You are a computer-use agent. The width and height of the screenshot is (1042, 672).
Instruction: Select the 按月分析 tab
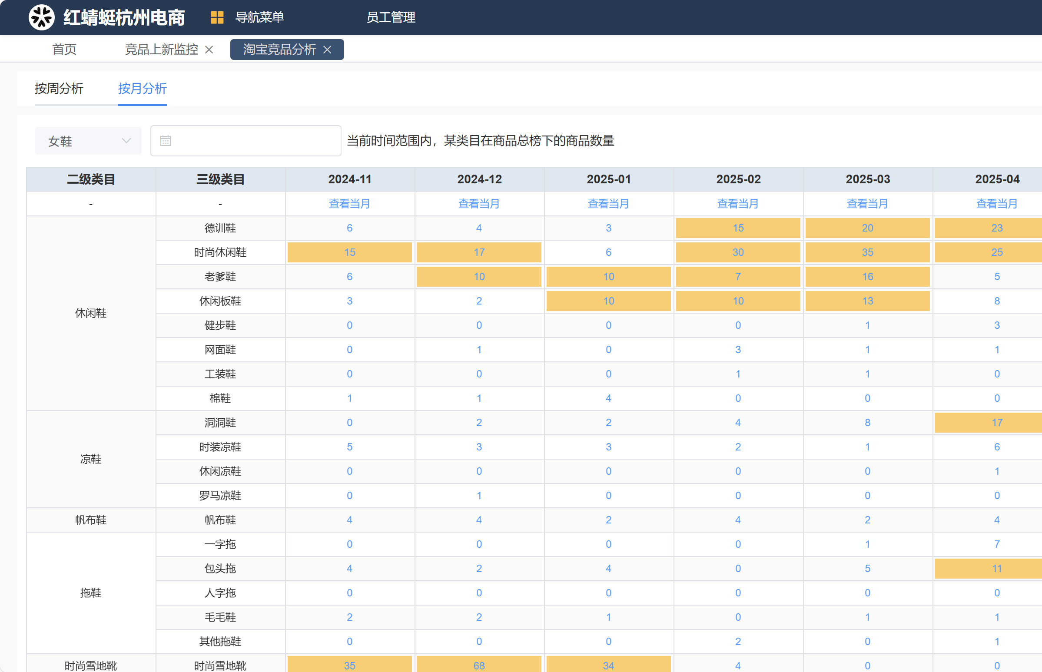[143, 89]
